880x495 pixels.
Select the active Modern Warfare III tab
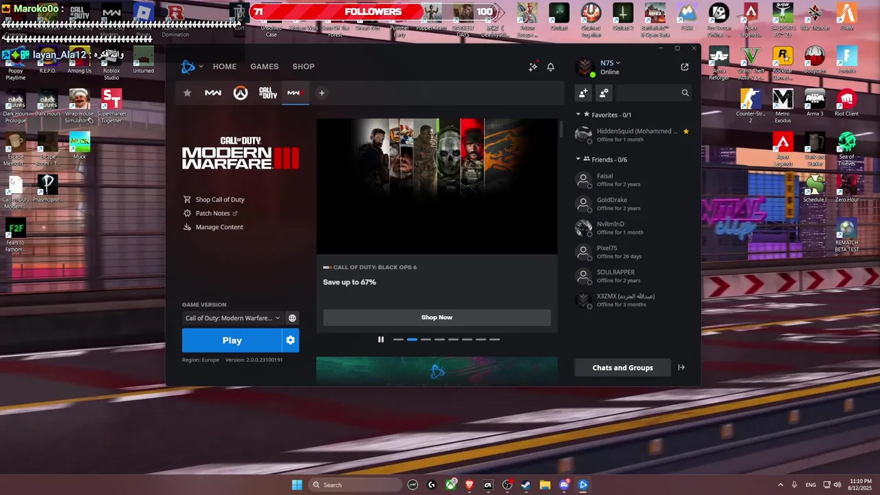point(295,93)
